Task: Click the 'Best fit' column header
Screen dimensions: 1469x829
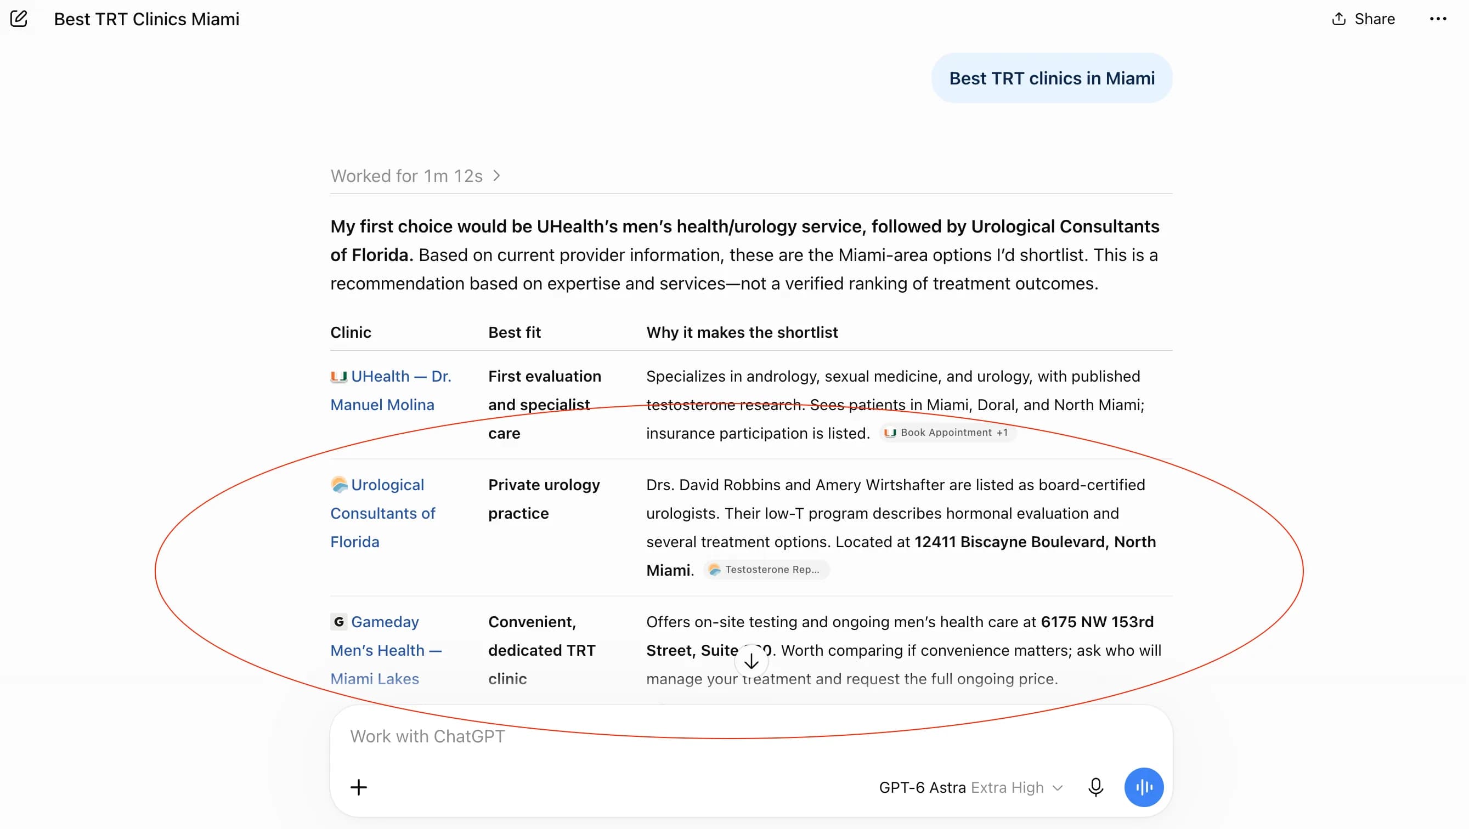Action: point(515,332)
